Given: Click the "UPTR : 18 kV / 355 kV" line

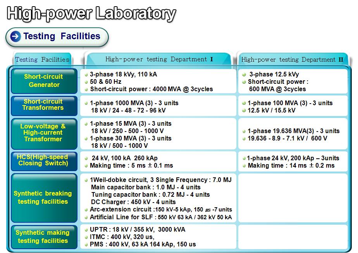Looking at the screenshot, I should click(138, 229).
